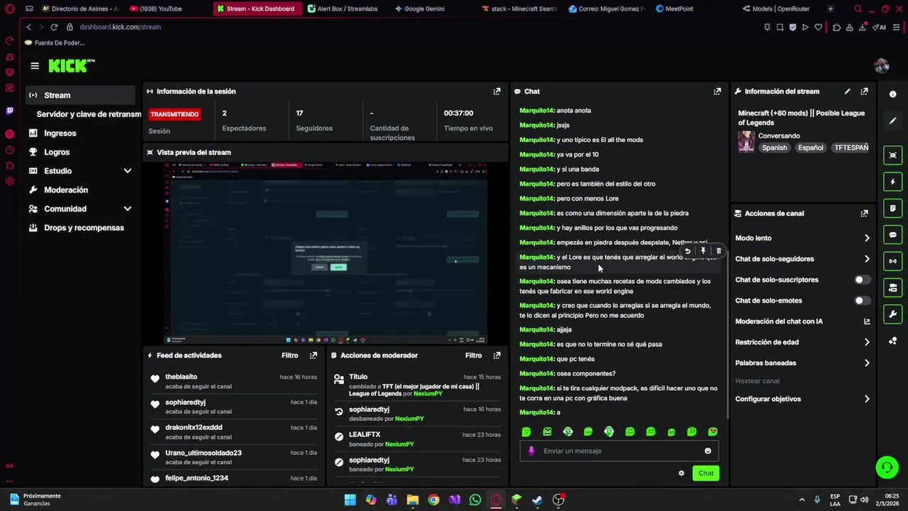Open Chrome from the taskbar
The image size is (908, 511).
(x=433, y=500)
